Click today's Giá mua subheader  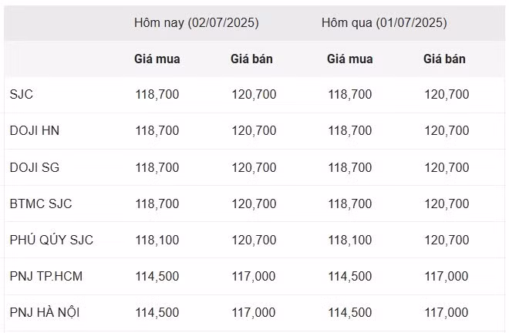tap(157, 59)
